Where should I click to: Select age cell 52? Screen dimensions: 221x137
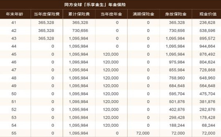click(14, 110)
